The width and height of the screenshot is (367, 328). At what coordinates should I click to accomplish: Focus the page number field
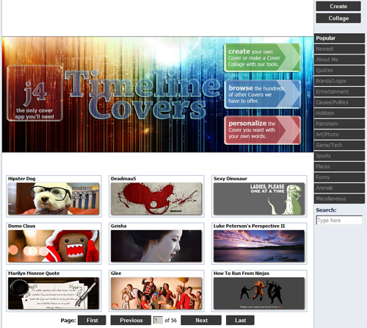[158, 320]
